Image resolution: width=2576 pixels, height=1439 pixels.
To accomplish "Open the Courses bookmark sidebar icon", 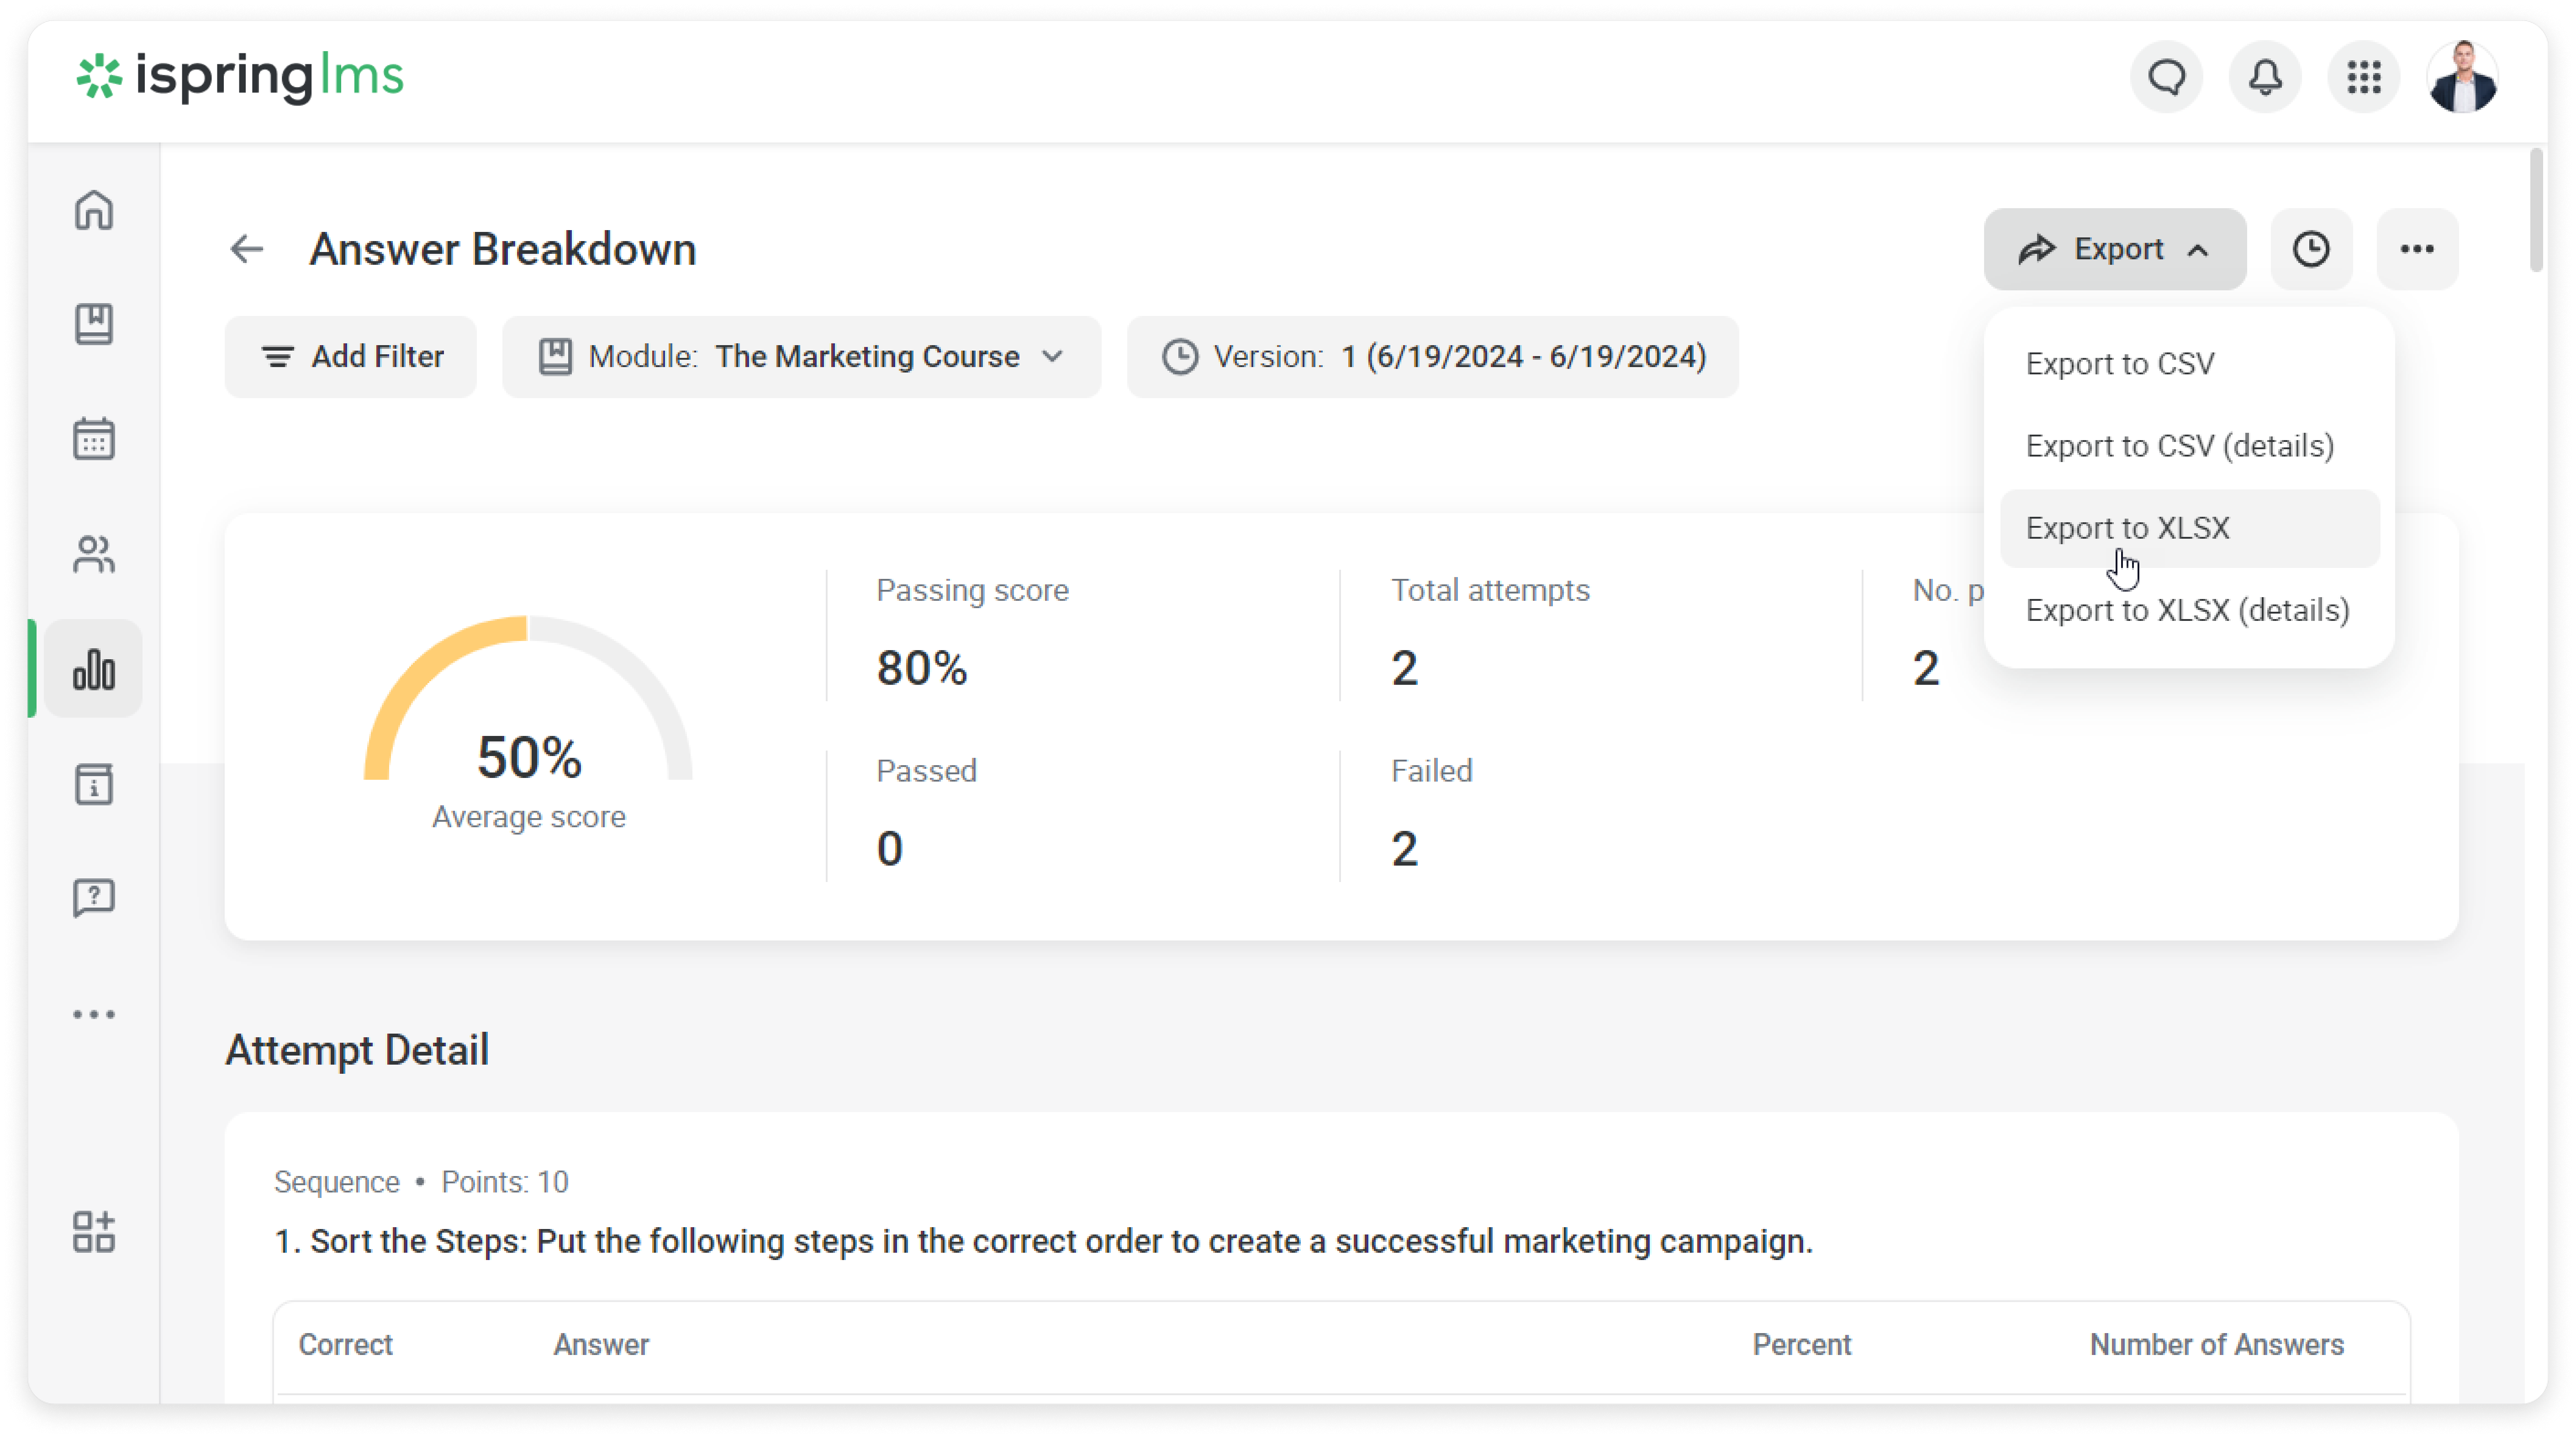I will [94, 325].
